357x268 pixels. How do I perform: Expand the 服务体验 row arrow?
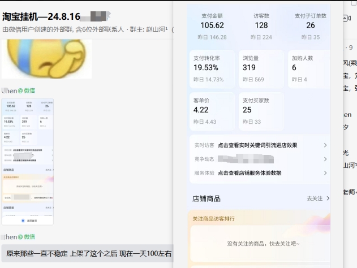[x=325, y=173]
